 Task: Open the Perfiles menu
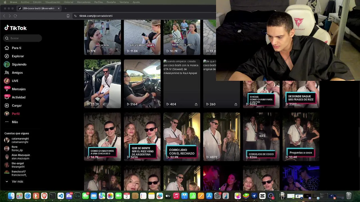[x=98, y=2]
